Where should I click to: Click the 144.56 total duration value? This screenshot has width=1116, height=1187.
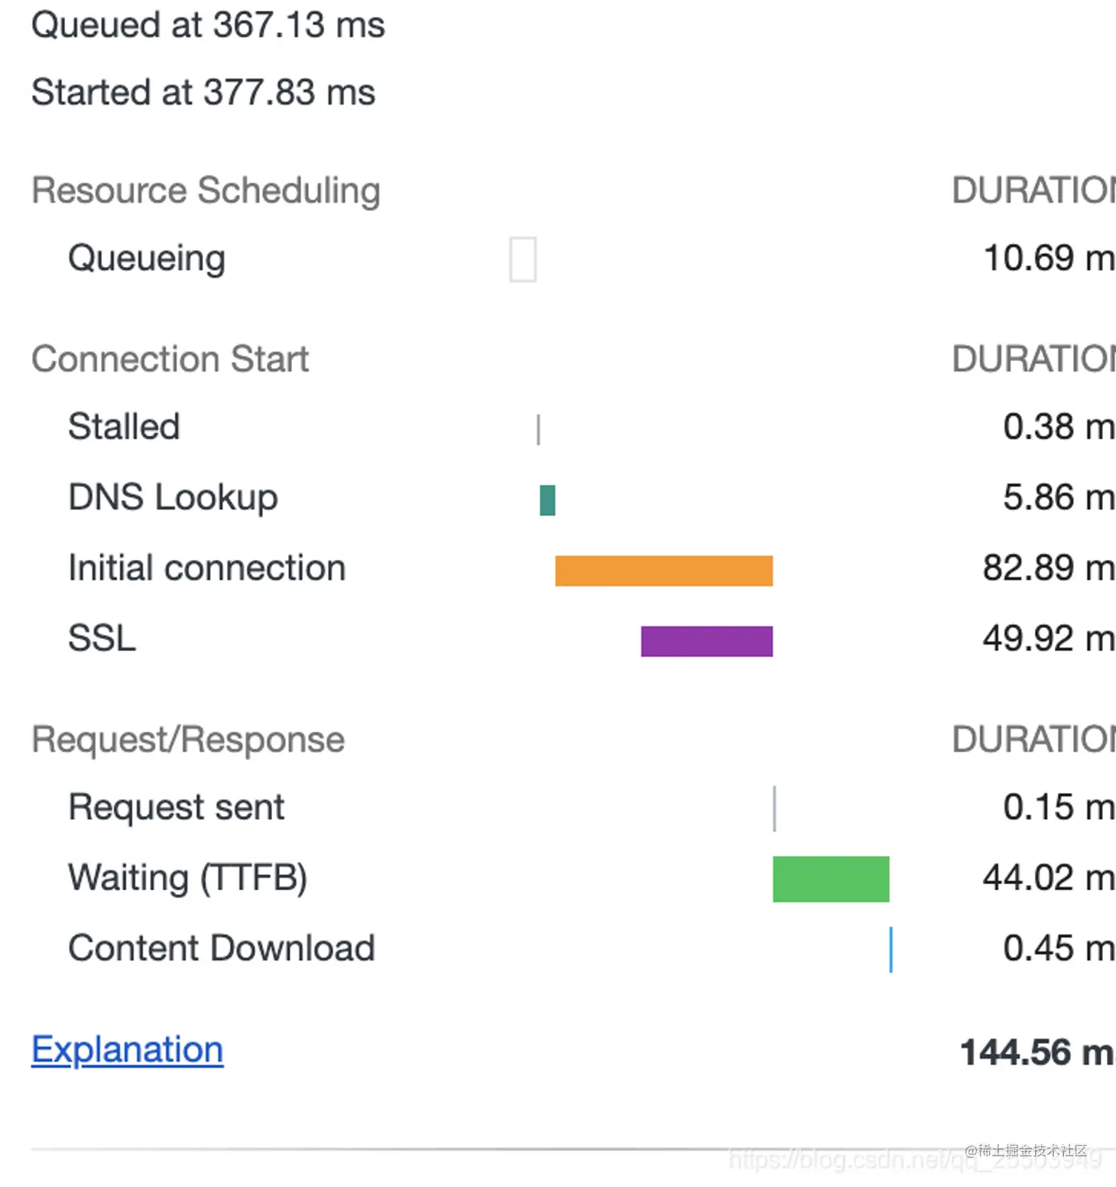coord(1037,1052)
